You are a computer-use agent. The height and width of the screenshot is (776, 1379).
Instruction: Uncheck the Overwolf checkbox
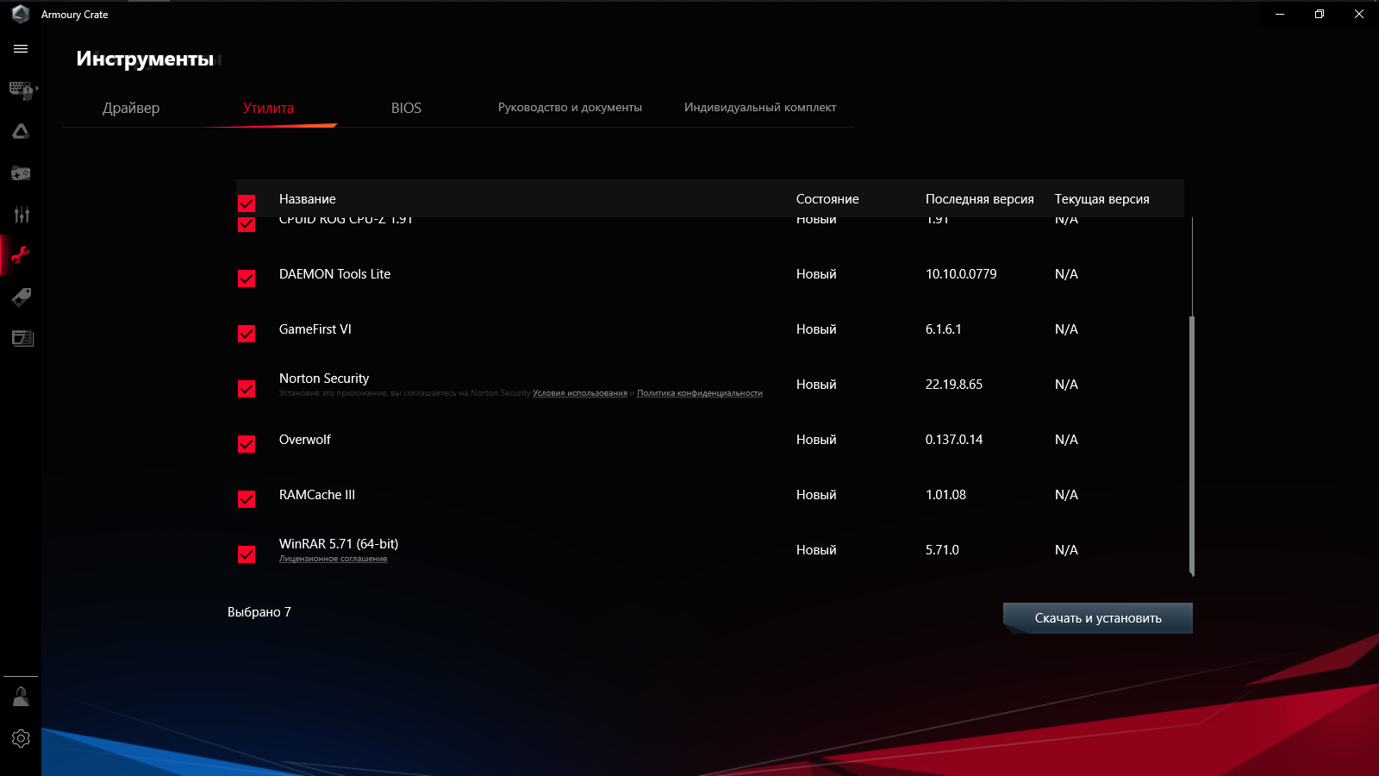click(246, 444)
